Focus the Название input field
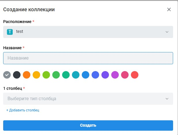 point(88,58)
